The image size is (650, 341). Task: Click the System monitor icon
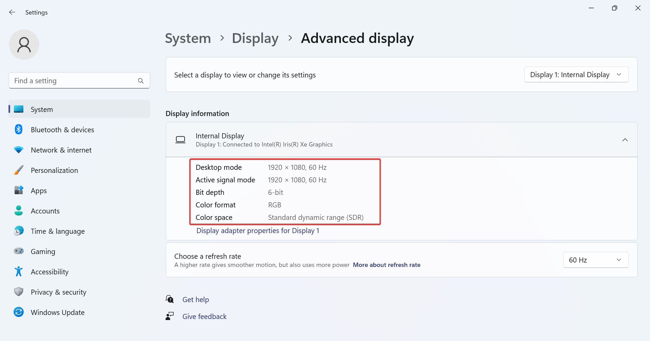pyautogui.click(x=19, y=109)
